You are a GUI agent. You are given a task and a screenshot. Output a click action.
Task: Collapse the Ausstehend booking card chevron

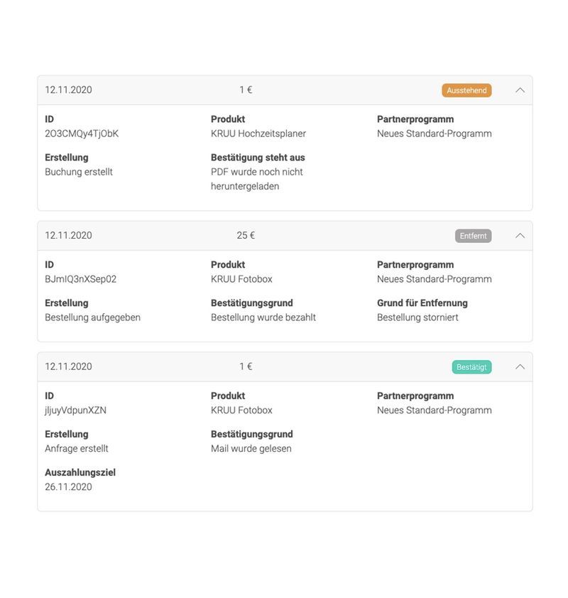520,90
